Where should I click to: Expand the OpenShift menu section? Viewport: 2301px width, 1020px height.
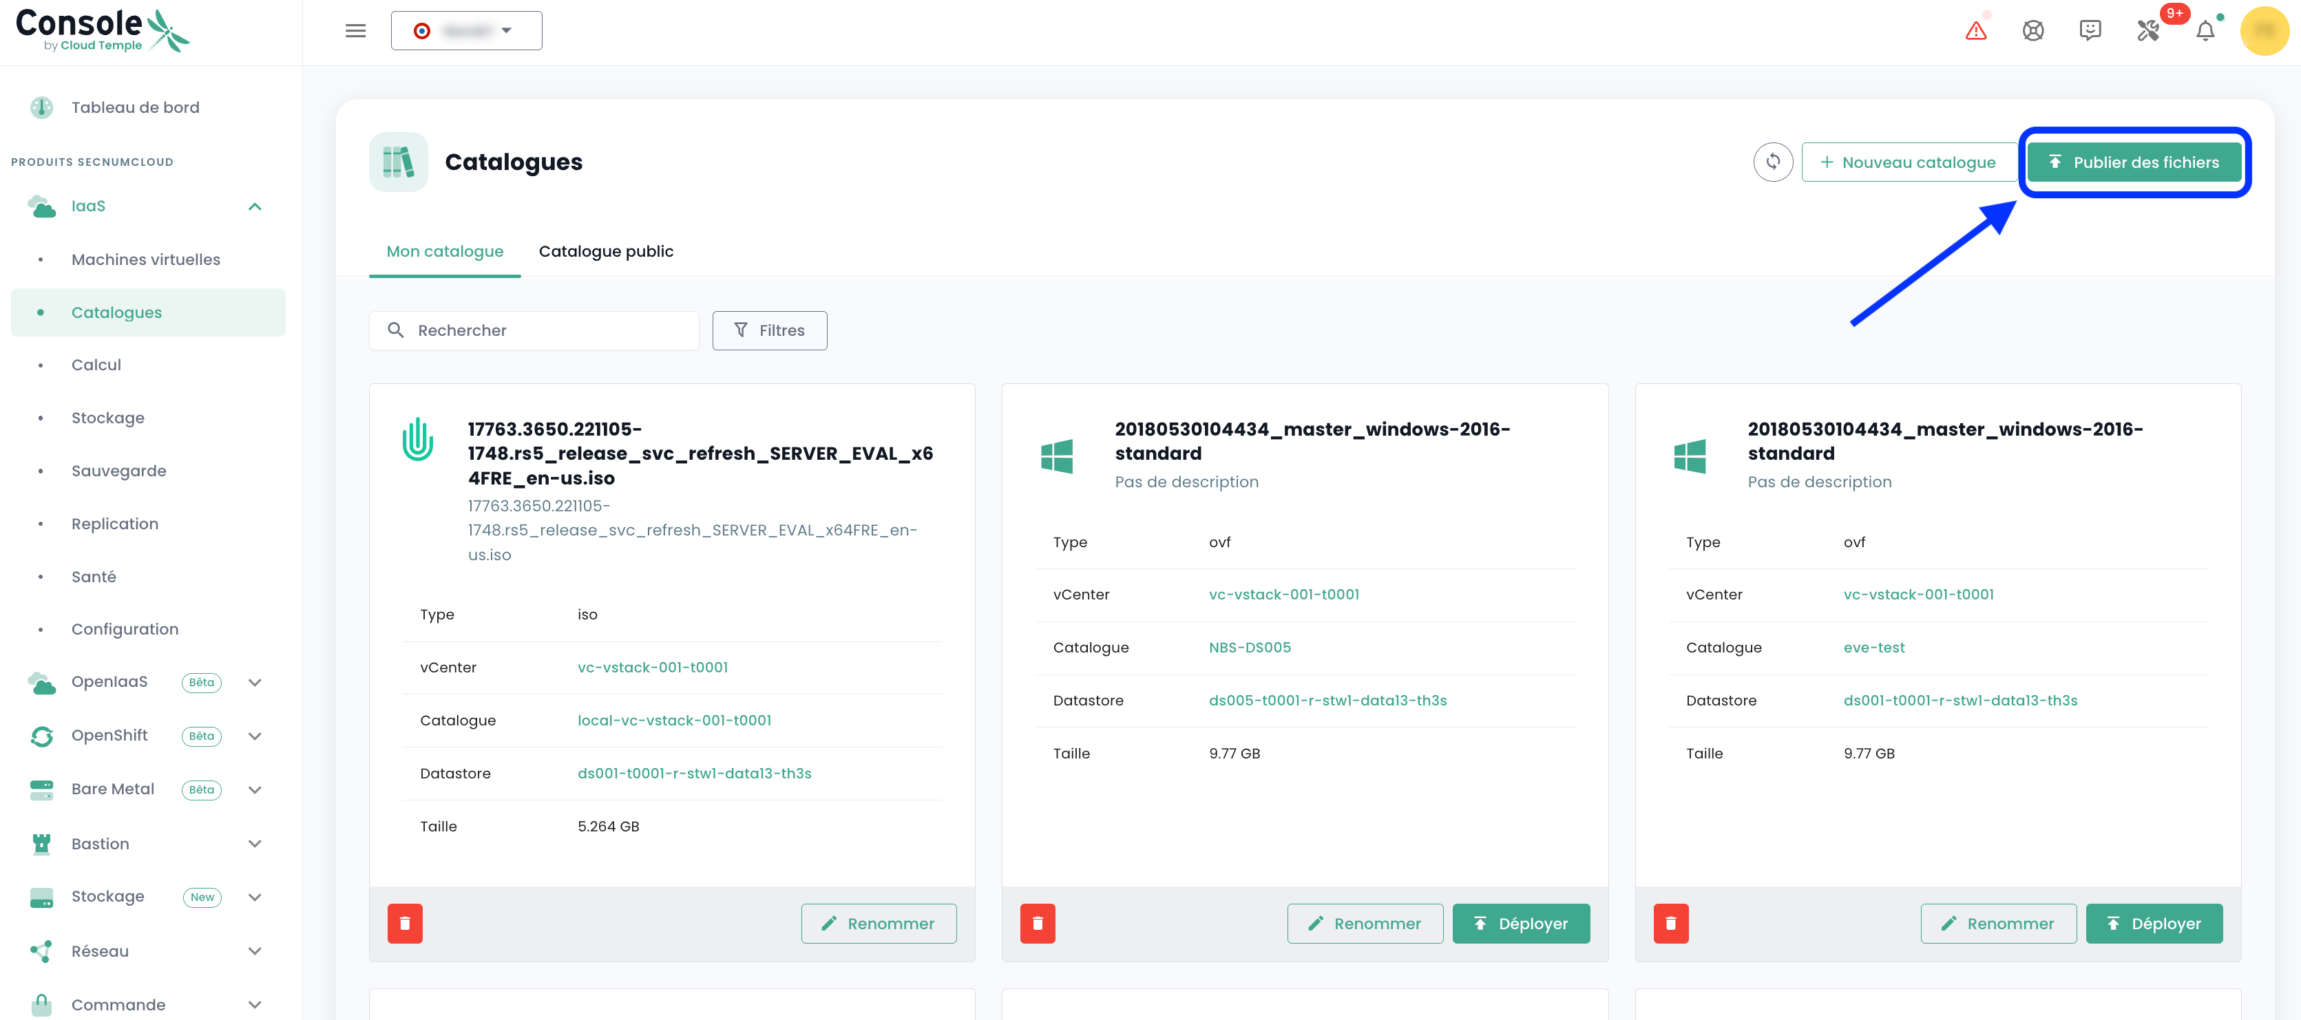pyautogui.click(x=255, y=736)
